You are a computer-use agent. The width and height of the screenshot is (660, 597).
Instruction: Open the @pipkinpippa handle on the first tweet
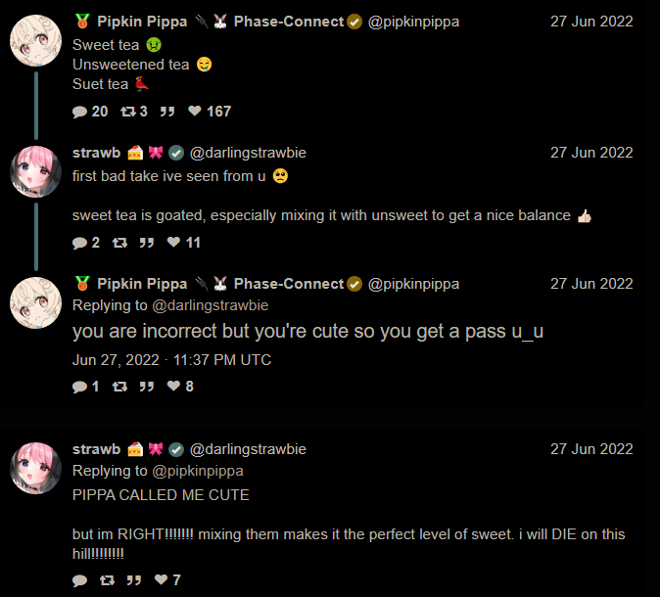(413, 22)
